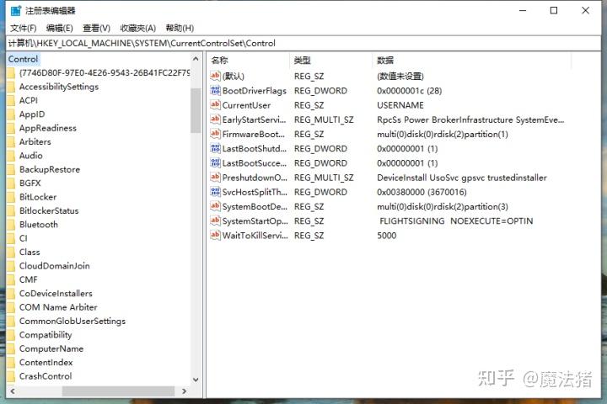Viewport: 607px width, 404px height.
Task: Click the folder icon of AppID key
Action: 11,114
